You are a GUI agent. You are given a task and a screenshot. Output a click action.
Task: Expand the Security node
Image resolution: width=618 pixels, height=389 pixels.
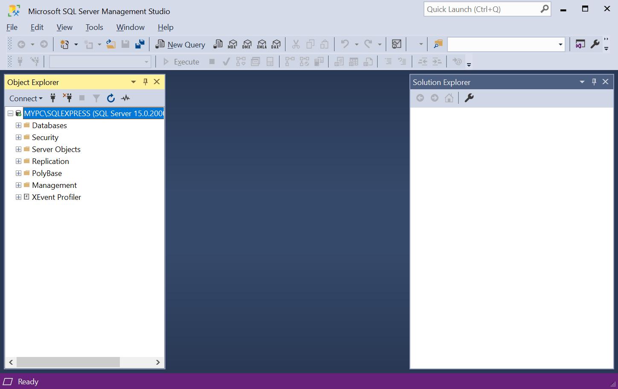pos(18,137)
